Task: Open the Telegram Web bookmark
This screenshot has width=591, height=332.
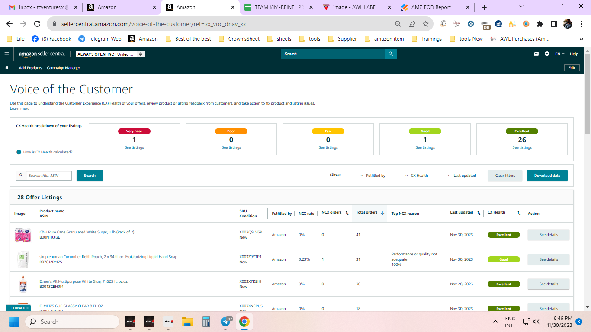Action: click(x=100, y=39)
